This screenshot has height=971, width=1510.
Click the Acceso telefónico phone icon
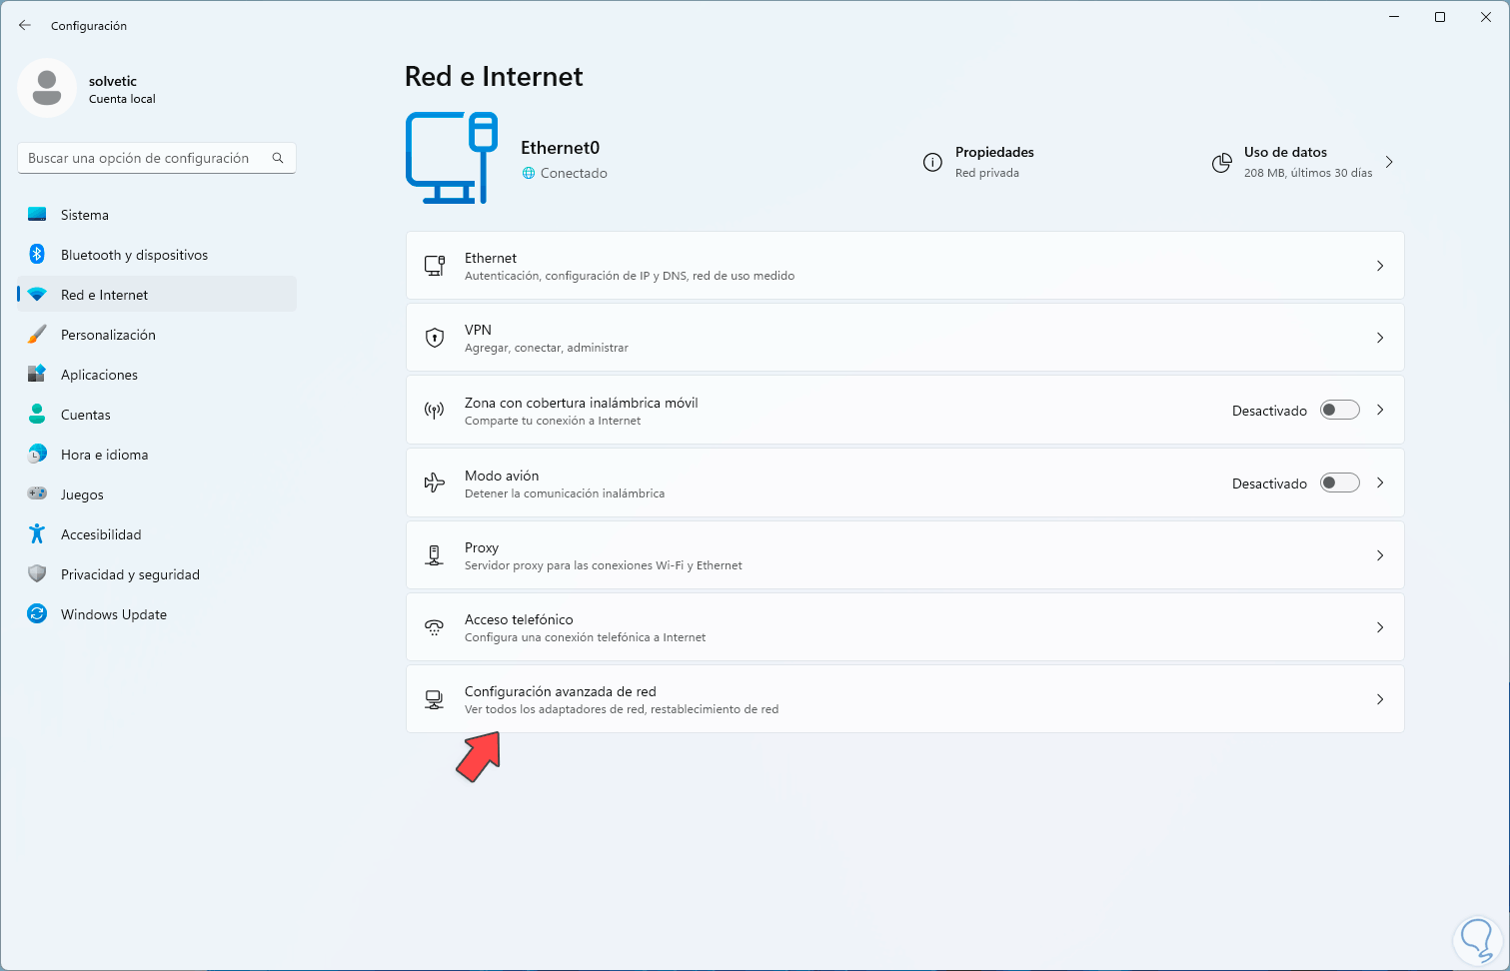point(435,627)
